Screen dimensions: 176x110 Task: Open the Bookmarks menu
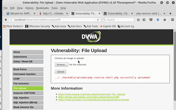pos(42,8)
